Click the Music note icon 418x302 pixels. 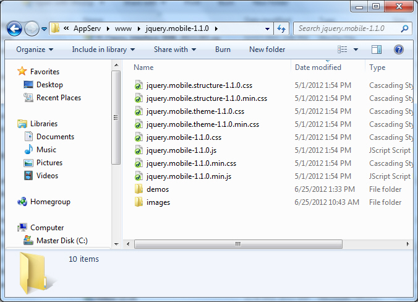[28, 149]
